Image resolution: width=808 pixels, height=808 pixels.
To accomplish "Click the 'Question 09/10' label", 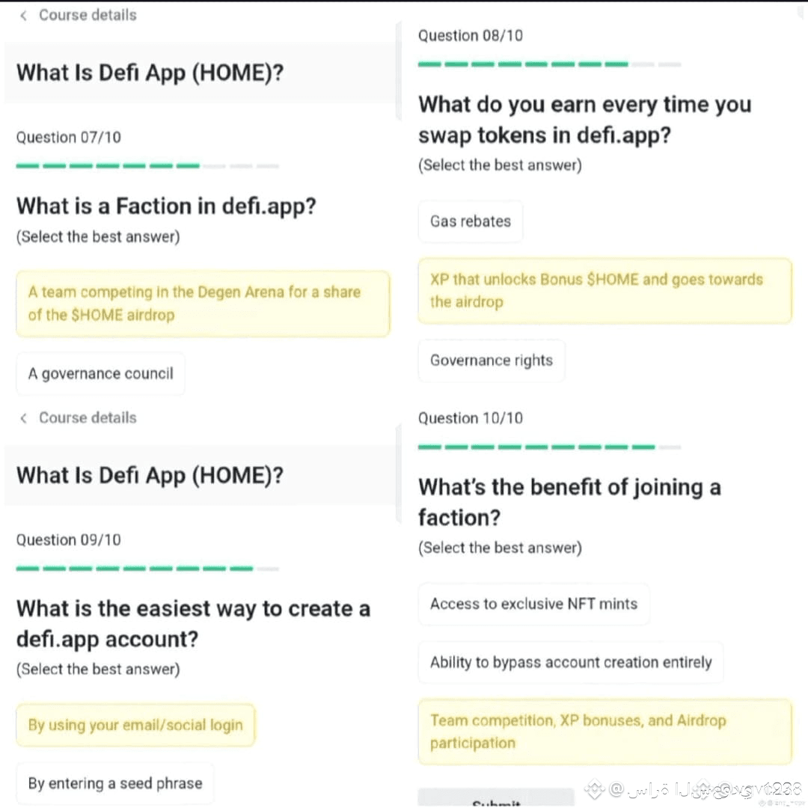I will pyautogui.click(x=69, y=540).
